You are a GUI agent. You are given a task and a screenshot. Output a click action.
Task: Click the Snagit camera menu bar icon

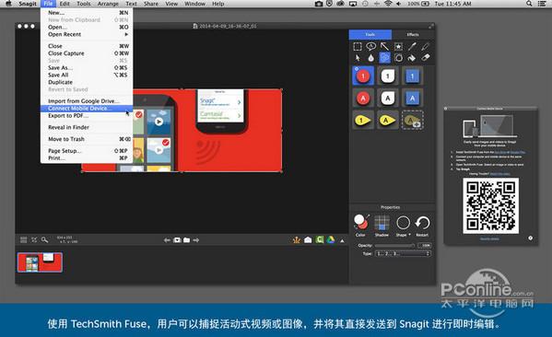(x=318, y=4)
